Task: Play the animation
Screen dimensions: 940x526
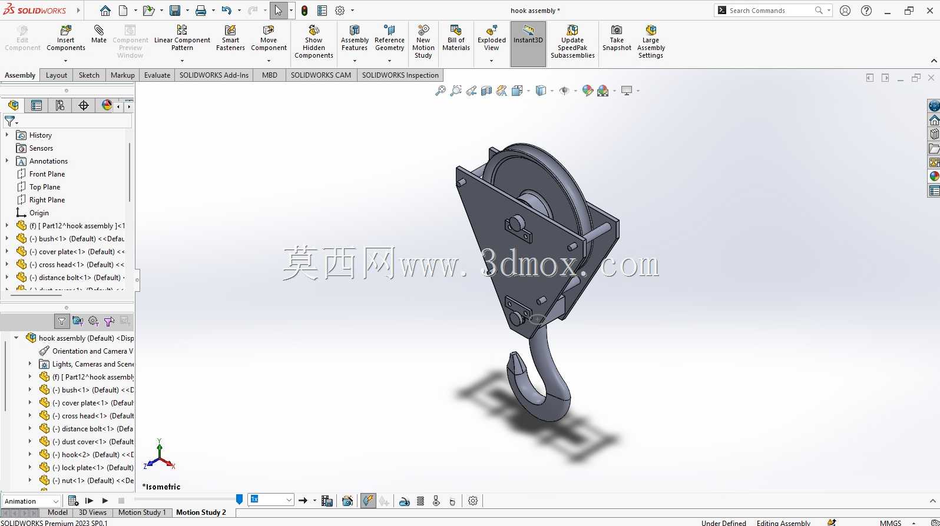Action: [105, 501]
